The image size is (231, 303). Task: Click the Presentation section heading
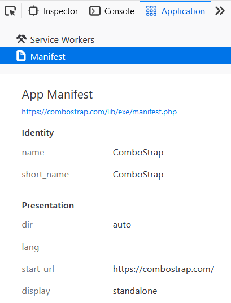tap(48, 205)
